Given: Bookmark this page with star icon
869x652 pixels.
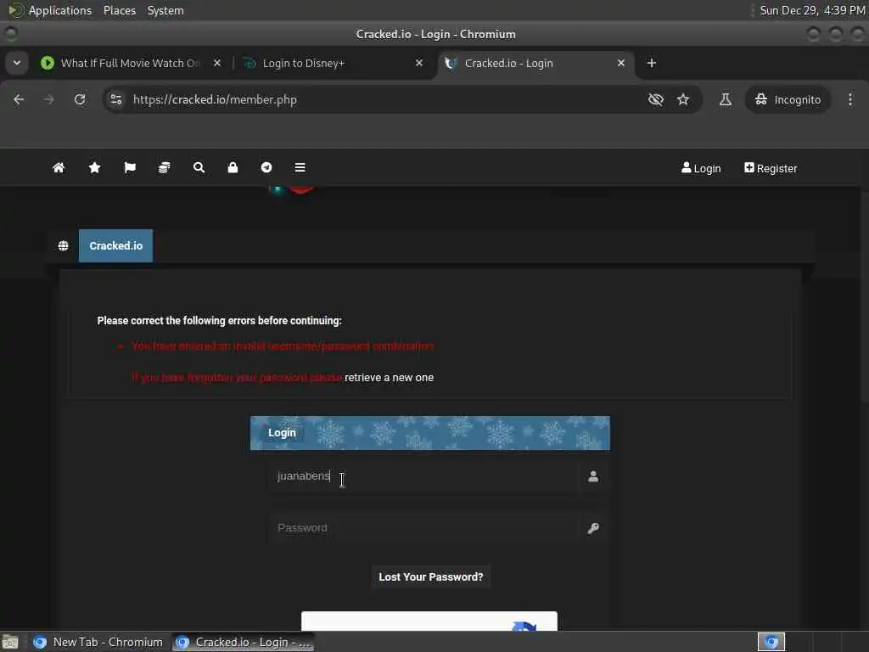Looking at the screenshot, I should 683,100.
